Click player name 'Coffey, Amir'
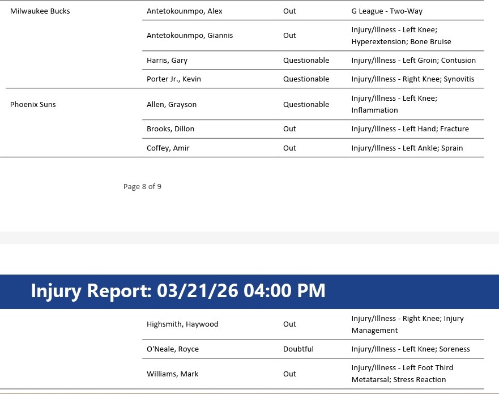This screenshot has height=394, width=499. tap(168, 148)
